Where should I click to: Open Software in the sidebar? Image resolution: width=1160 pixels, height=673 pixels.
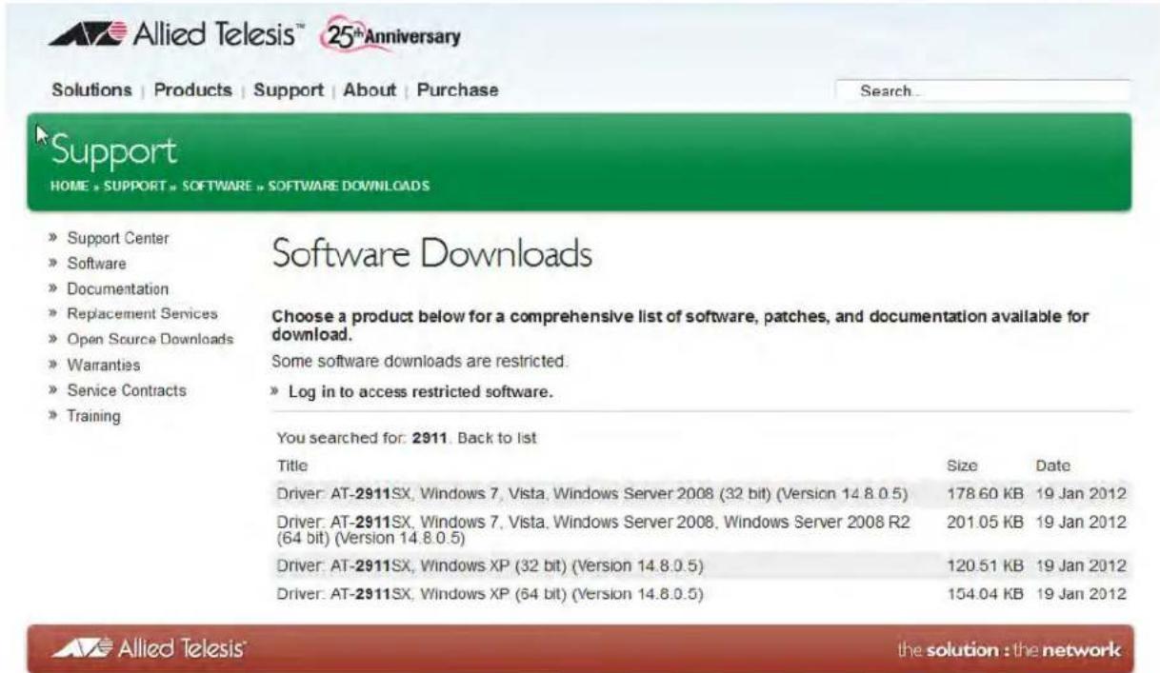[96, 264]
